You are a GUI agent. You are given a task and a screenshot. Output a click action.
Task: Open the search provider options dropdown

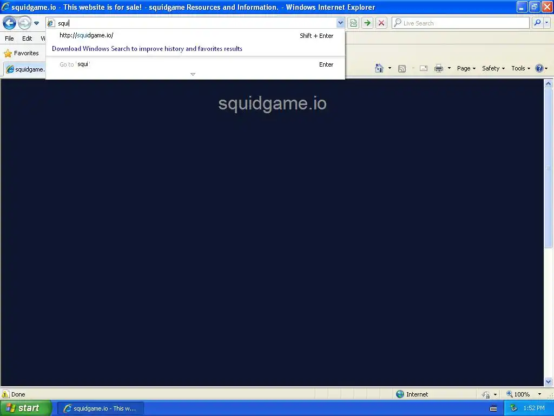pyautogui.click(x=546, y=23)
